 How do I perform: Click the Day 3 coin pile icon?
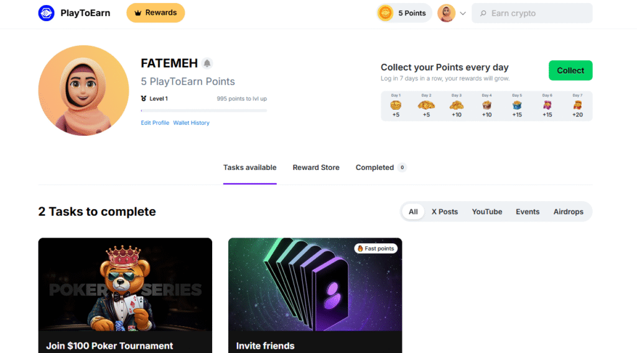pyautogui.click(x=456, y=105)
